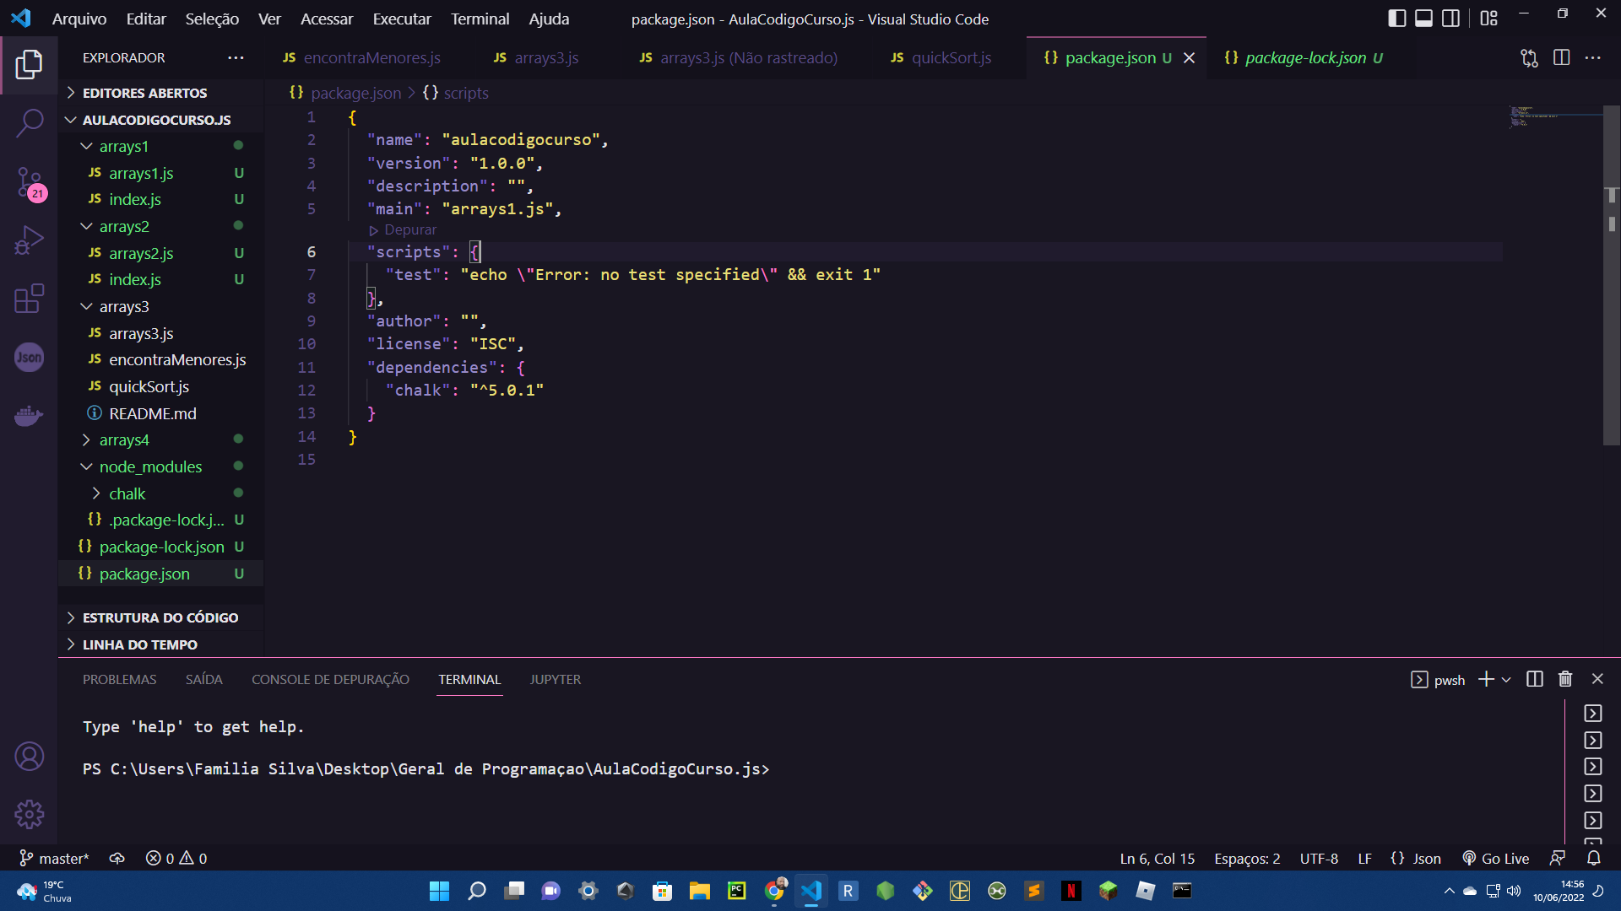This screenshot has height=911, width=1621.
Task: Switch to the package-lock.json tab
Action: [1304, 58]
